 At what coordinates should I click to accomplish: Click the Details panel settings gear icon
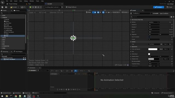pos(173,17)
